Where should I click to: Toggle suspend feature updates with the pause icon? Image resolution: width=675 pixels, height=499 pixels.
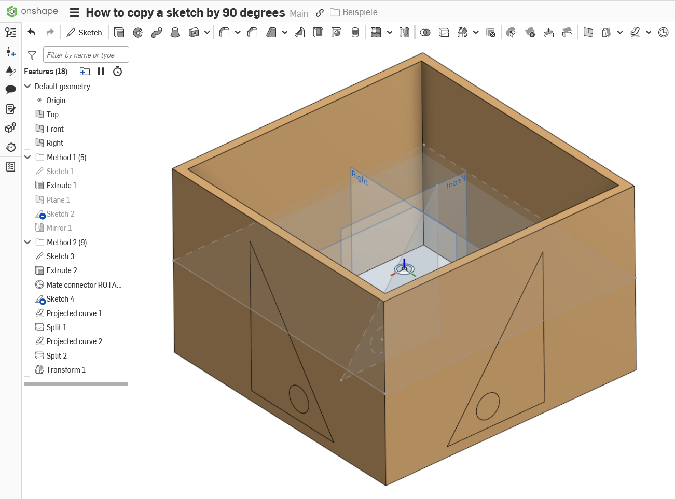pos(101,71)
